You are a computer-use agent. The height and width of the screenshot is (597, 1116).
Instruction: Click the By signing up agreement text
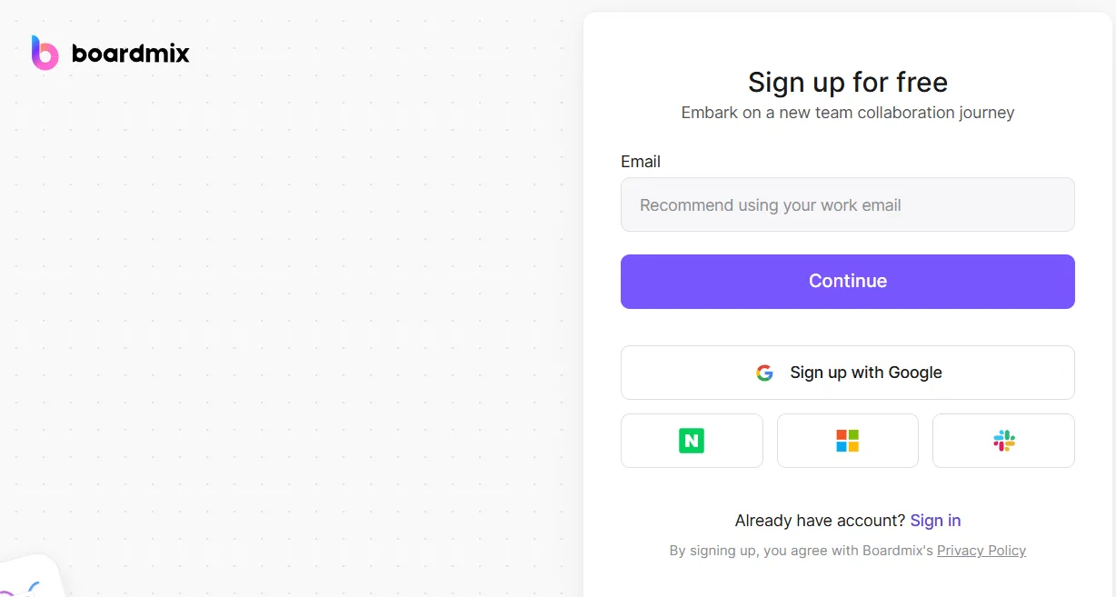point(801,551)
